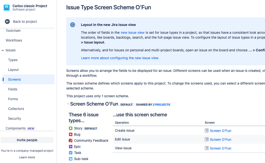This screenshot has width=265, height=163.
Task: Collapse the Issues section chevron in sidebar
Action: pos(3,50)
